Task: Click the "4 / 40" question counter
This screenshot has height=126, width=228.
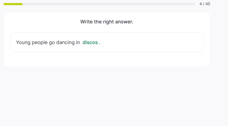Action: [205, 4]
